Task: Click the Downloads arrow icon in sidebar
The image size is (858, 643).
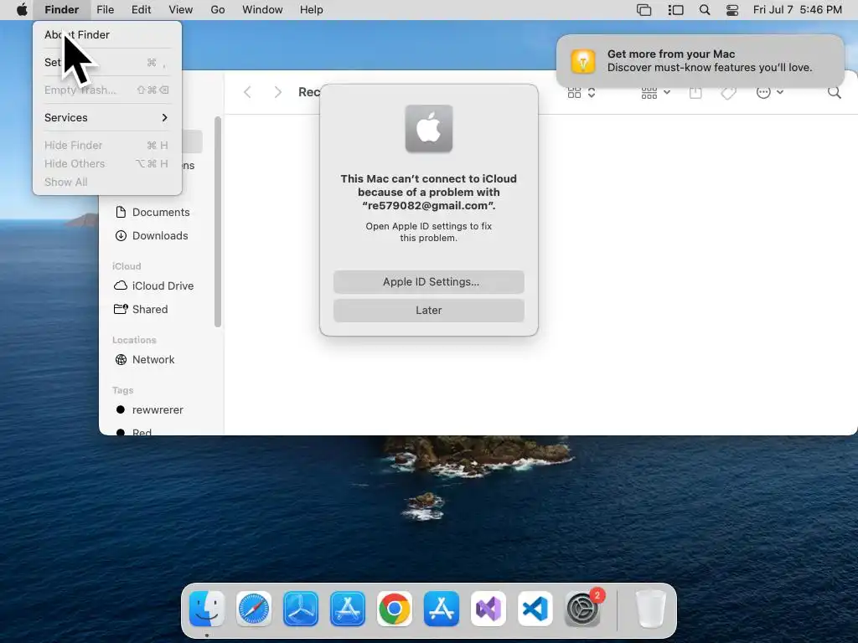Action: coord(121,235)
